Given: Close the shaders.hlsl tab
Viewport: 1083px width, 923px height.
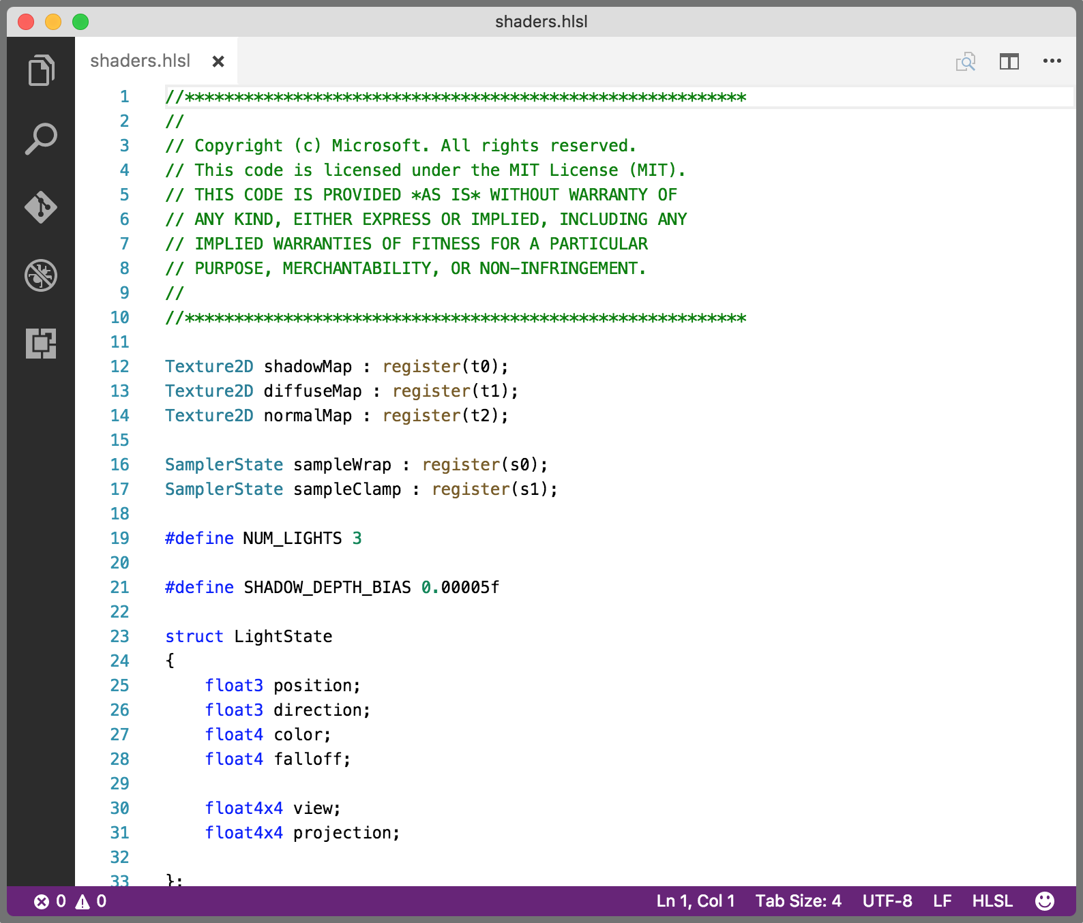Looking at the screenshot, I should 218,61.
